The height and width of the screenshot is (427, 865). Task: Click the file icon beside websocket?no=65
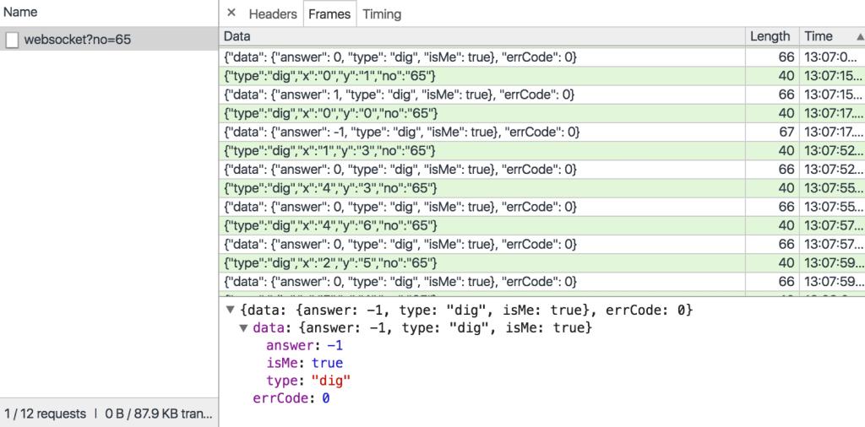coord(12,40)
